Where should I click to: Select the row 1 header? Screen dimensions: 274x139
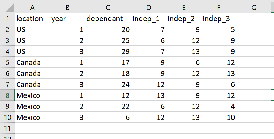click(x=7, y=19)
